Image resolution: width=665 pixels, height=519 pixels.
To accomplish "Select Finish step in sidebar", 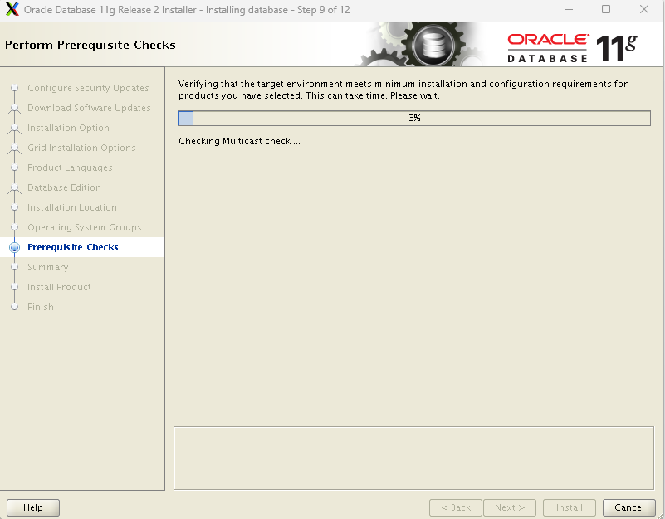I will (x=41, y=307).
